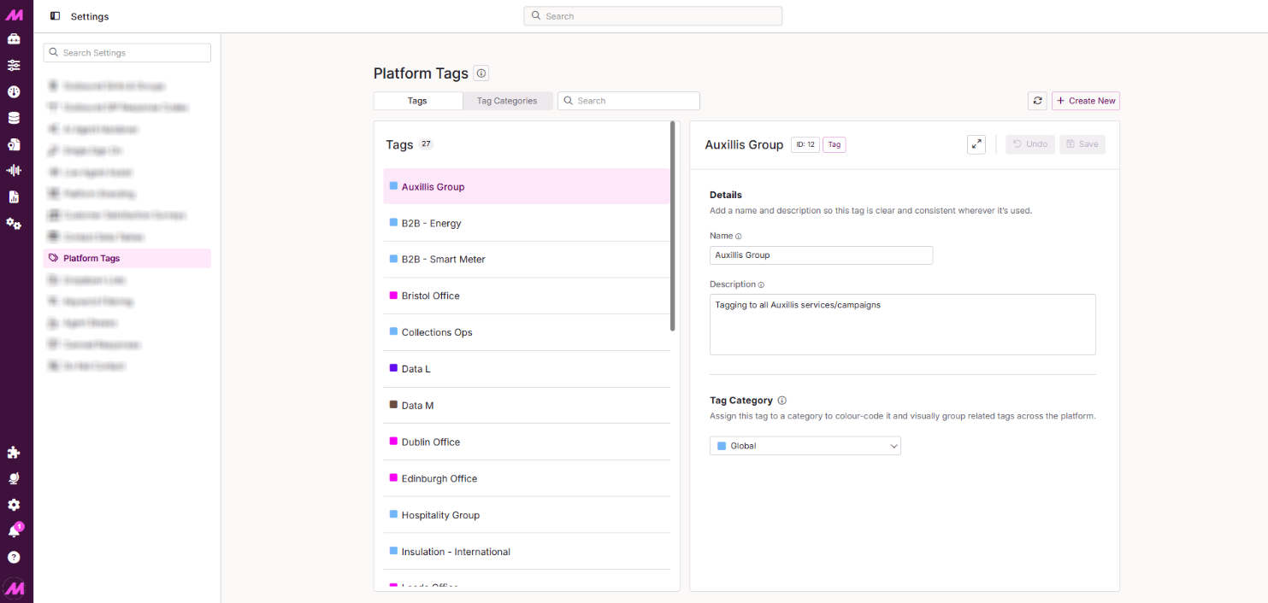Click the blue swatch beside Auxillis Group row

393,185
